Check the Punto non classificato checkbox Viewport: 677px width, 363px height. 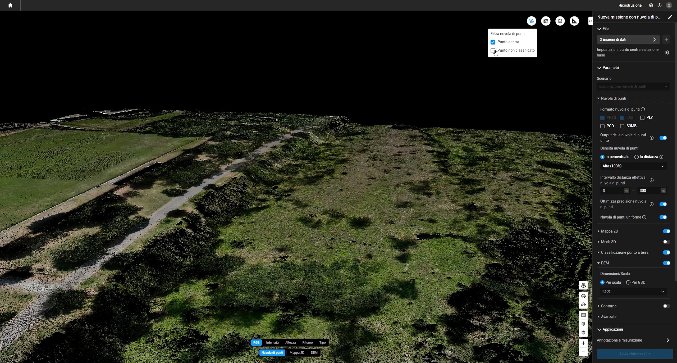(493, 51)
